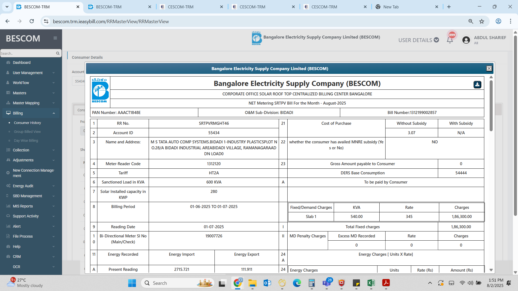Open Group Billed View link
The width and height of the screenshot is (518, 291).
coord(27,132)
